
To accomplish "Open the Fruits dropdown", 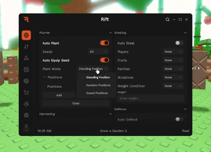I will coord(173,60).
